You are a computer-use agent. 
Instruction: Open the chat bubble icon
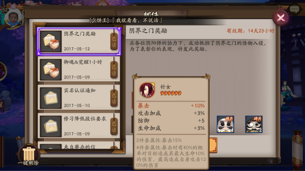click(x=295, y=9)
